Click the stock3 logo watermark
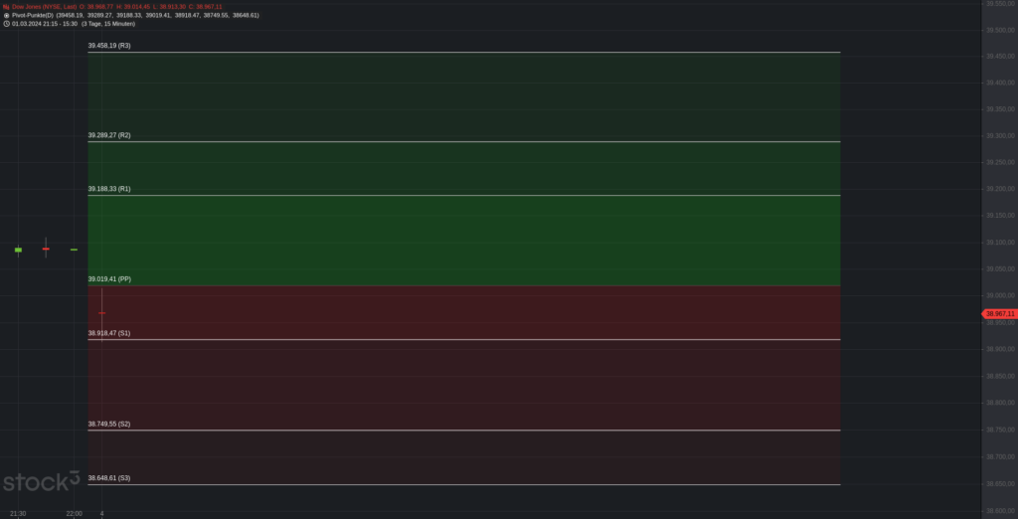 coord(41,482)
